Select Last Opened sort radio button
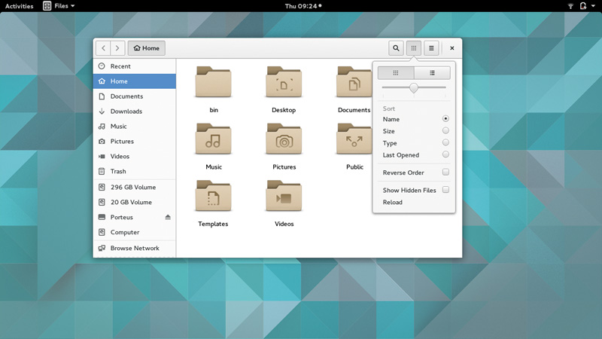Viewport: 602px width, 339px height. [445, 154]
